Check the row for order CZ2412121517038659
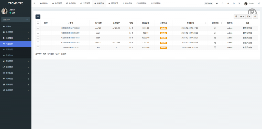Image resolution: width=262 pixels, height=129 pixels. click(38, 28)
